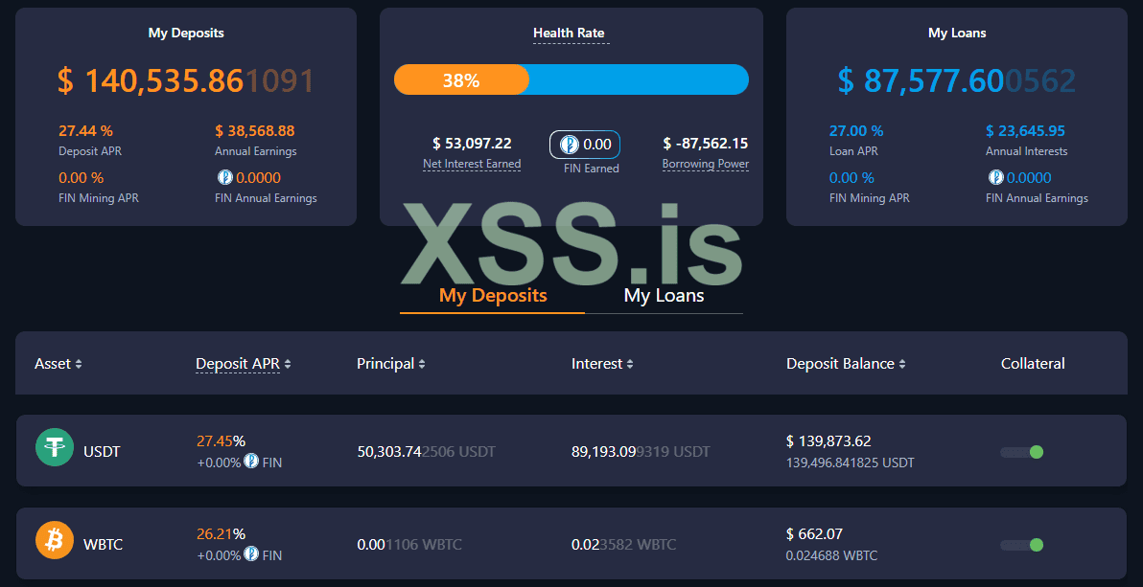1143x587 pixels.
Task: Click the 27.45% USDT deposit APR
Action: click(x=221, y=440)
